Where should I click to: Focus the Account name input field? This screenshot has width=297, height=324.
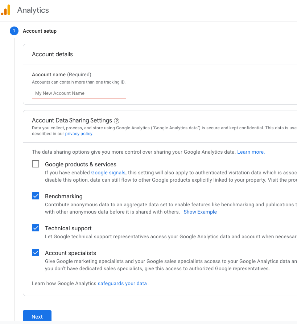(79, 93)
